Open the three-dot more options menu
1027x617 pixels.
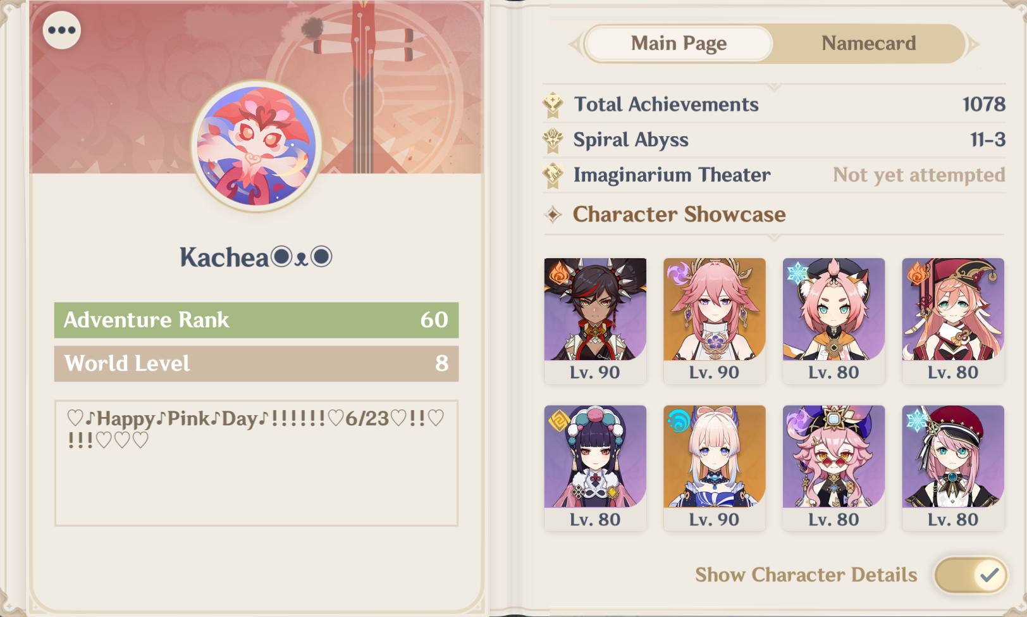[x=62, y=30]
